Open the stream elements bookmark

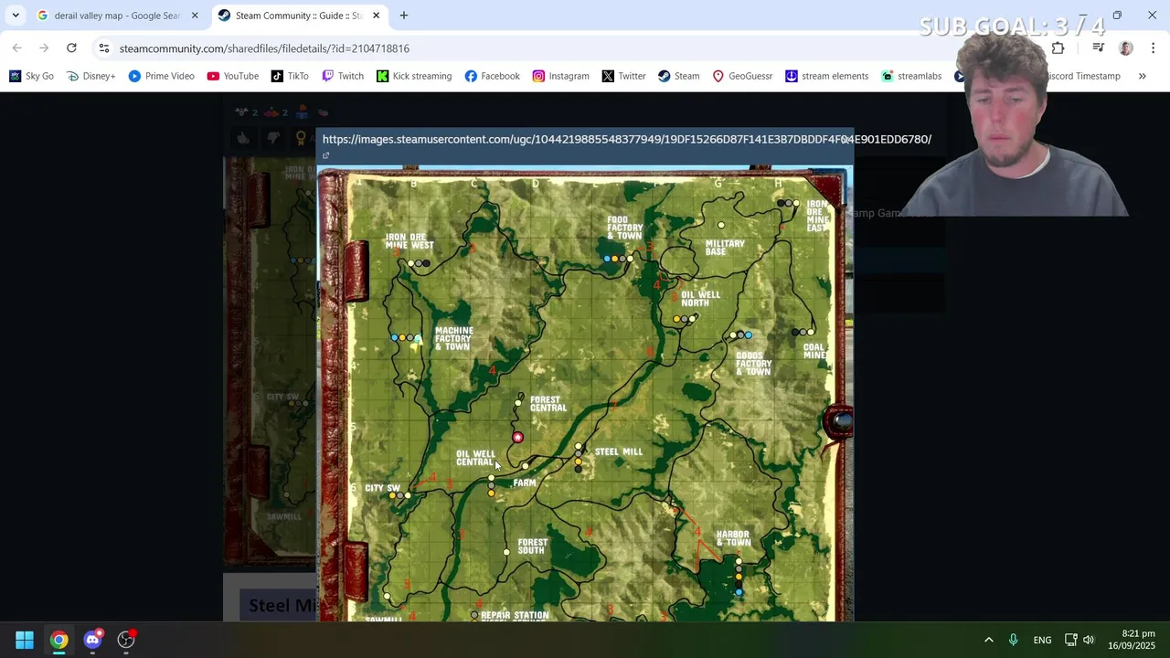pyautogui.click(x=826, y=76)
